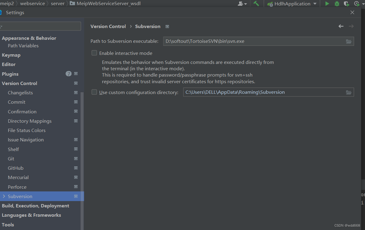Screen dimensions: 365x230
Task: Enable interactive mode checkbox
Action: tap(94, 53)
